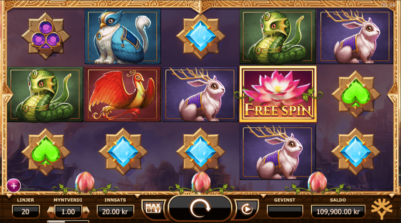Click the blue owl-cat symbol
The image size is (401, 223).
[123, 36]
